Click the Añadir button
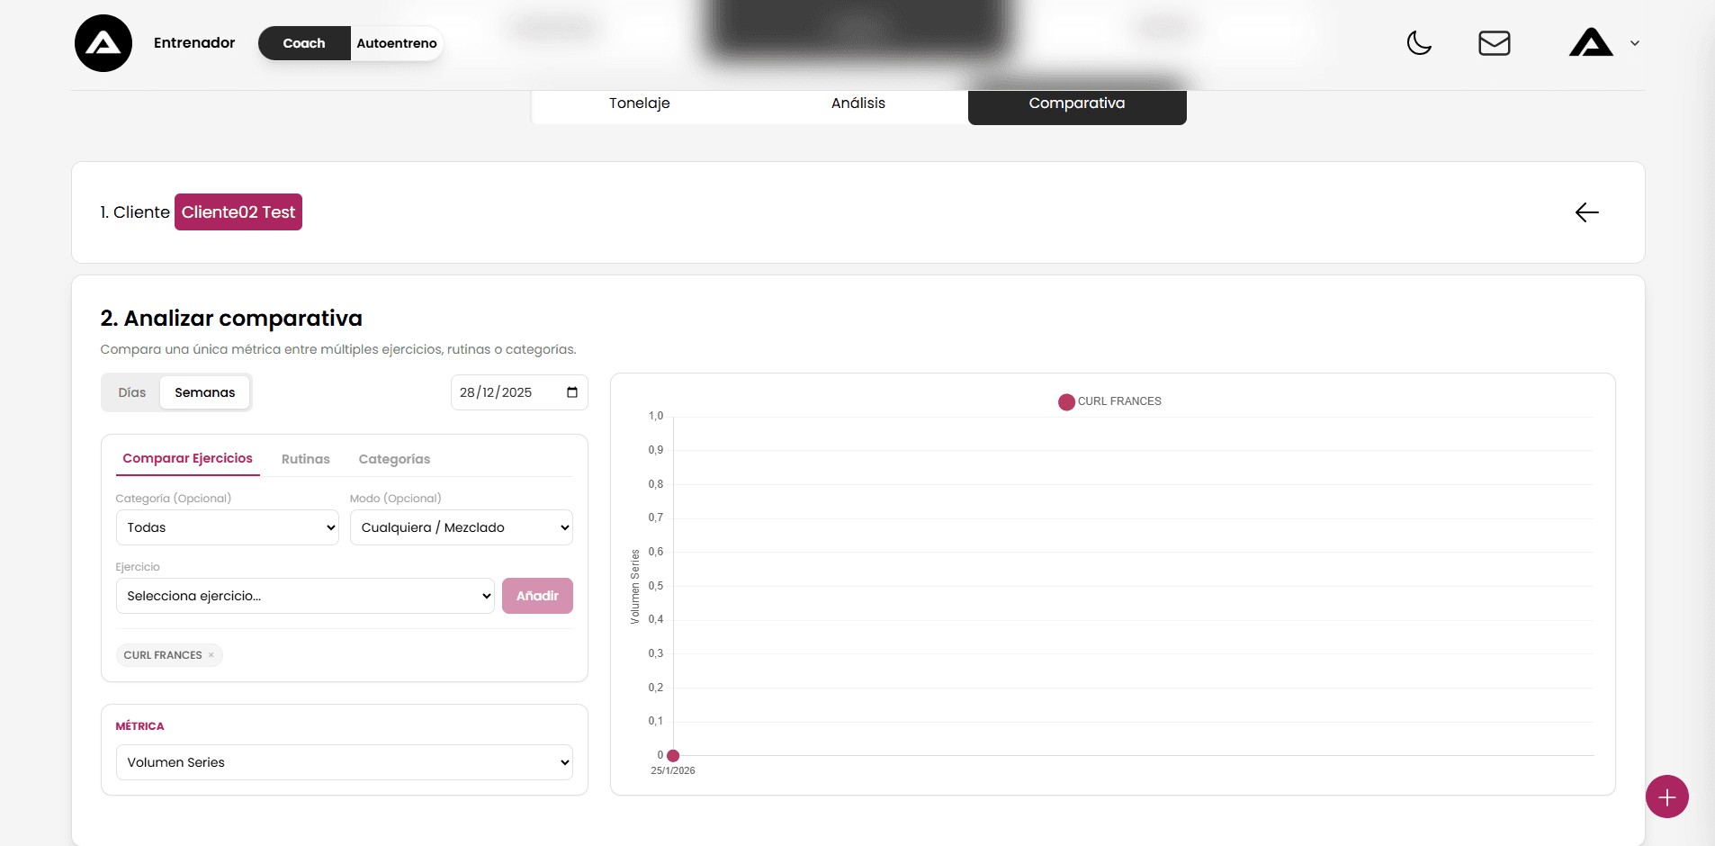The image size is (1715, 846). tap(537, 596)
